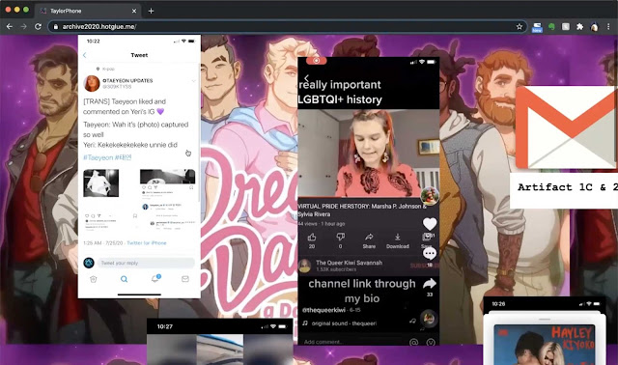Viewport: 618px width, 365px height.
Task: Open the Extensions puzzle-piece icon
Action: (x=579, y=26)
